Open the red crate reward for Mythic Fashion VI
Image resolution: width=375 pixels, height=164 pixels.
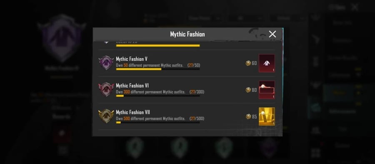click(267, 90)
